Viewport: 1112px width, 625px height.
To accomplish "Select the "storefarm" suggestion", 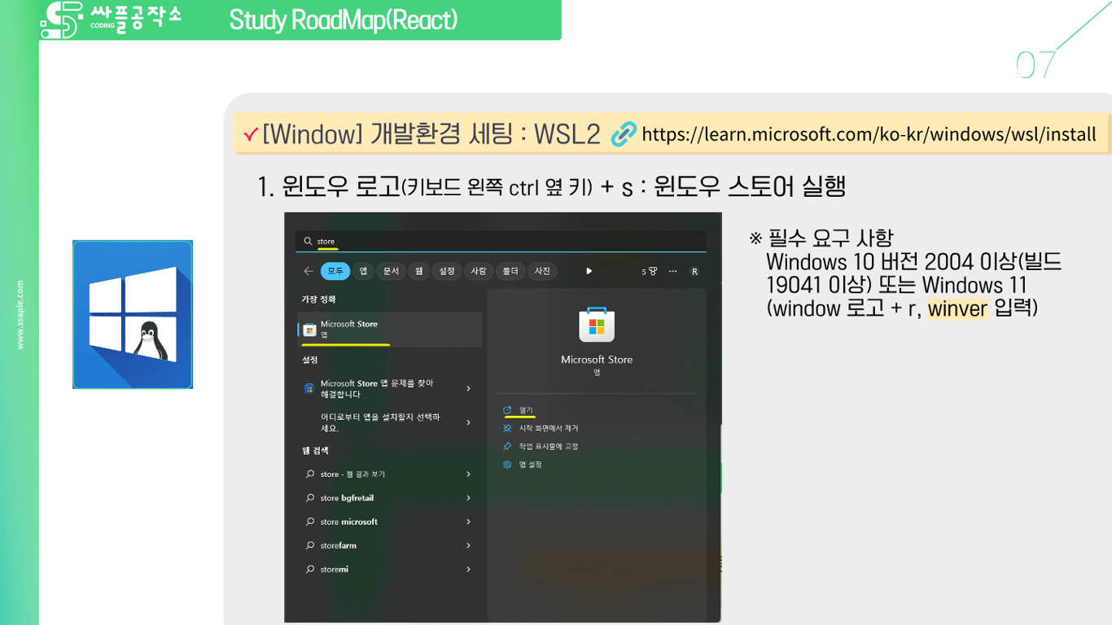I will tap(390, 545).
